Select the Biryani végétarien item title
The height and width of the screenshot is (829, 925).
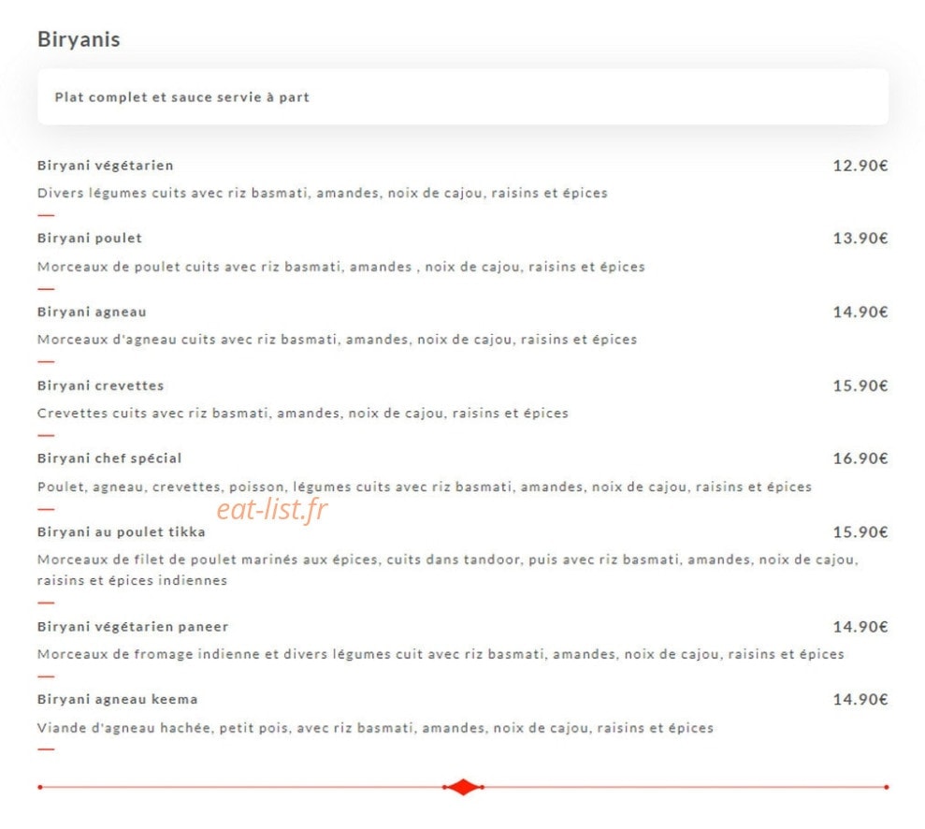tap(105, 166)
